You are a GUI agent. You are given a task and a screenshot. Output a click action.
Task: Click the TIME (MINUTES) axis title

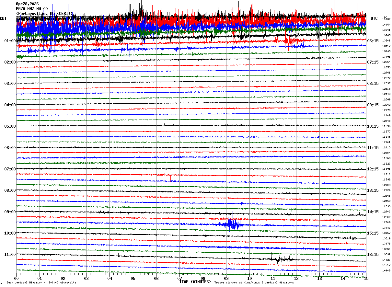(x=195, y=282)
